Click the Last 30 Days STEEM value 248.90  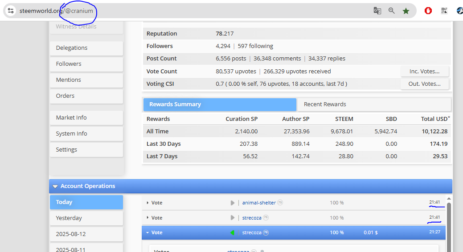[344, 144]
